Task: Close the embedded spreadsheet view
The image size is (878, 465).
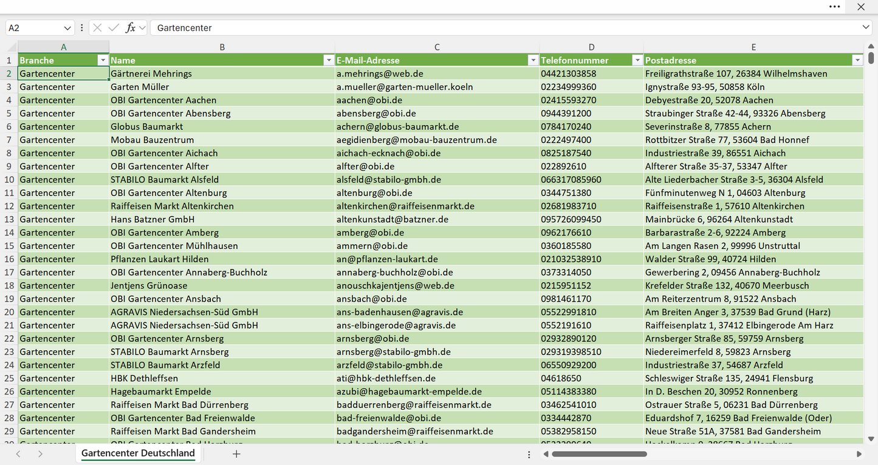Action: [861, 7]
